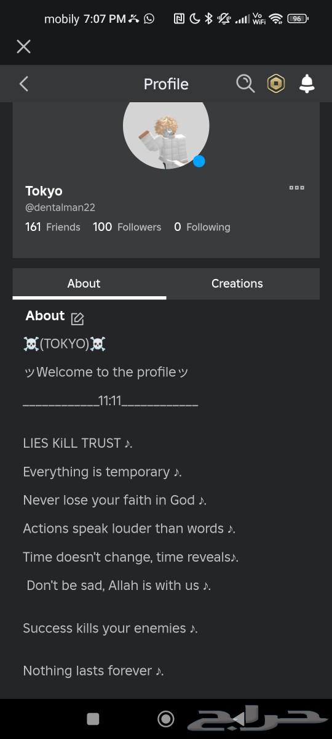This screenshot has width=332, height=739.
Task: Edit the About section pencil icon
Action: pos(77,318)
